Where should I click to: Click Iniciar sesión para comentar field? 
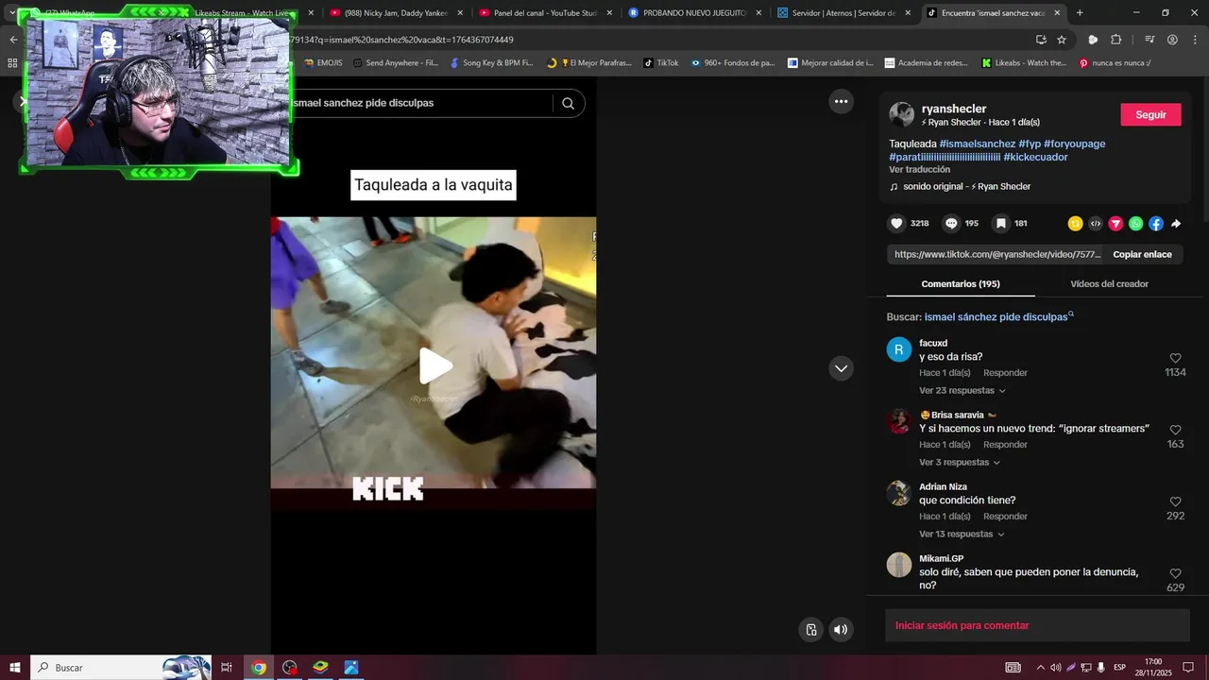1037,625
